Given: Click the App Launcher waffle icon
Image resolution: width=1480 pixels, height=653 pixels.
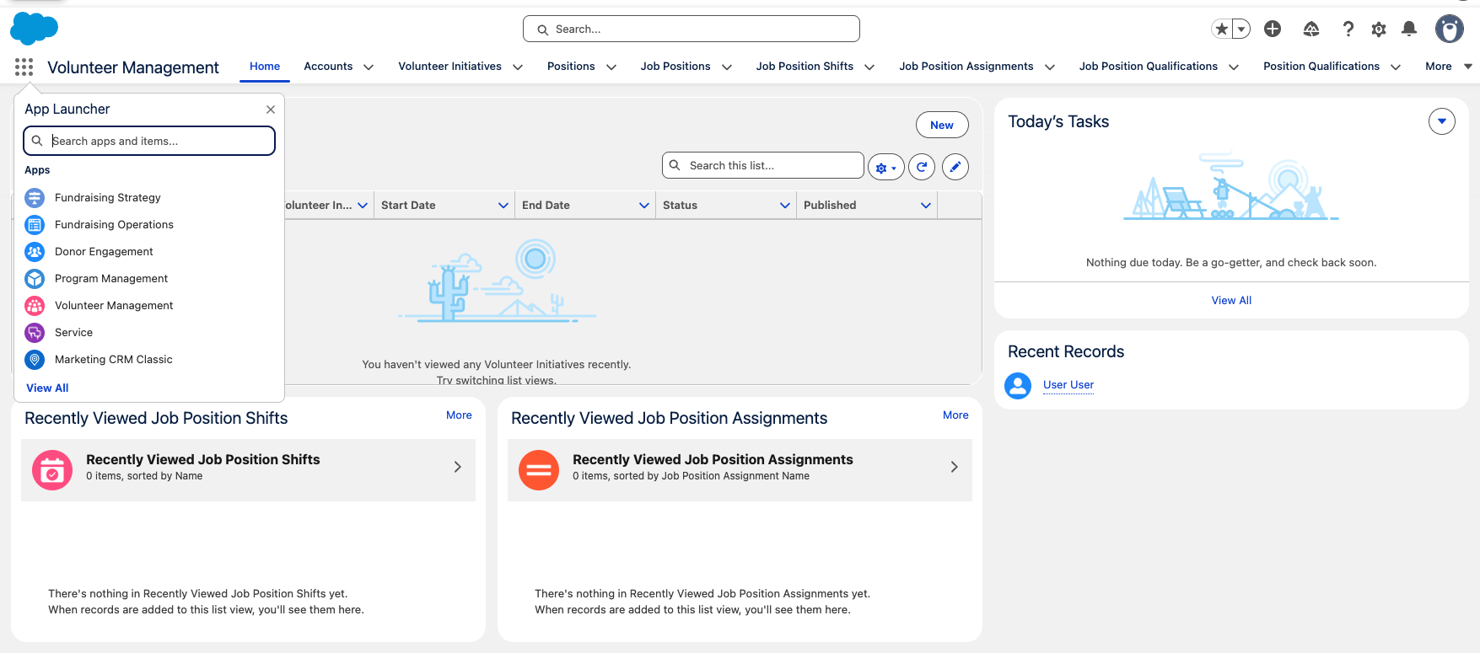Looking at the screenshot, I should (24, 67).
